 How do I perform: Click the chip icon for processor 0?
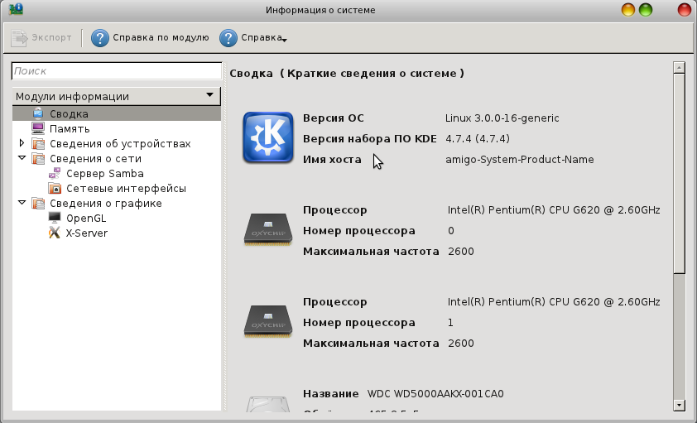[268, 229]
